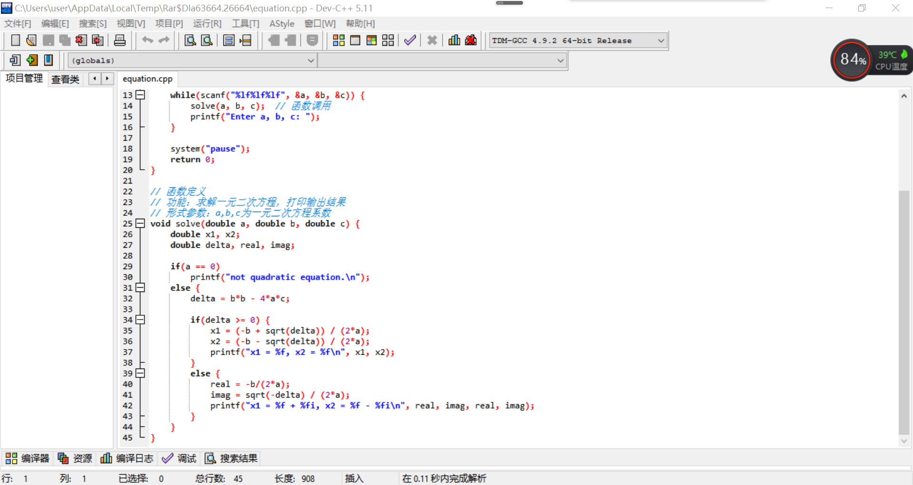The image size is (913, 485).
Task: Select the equation.cpp editor tab
Action: 147,79
